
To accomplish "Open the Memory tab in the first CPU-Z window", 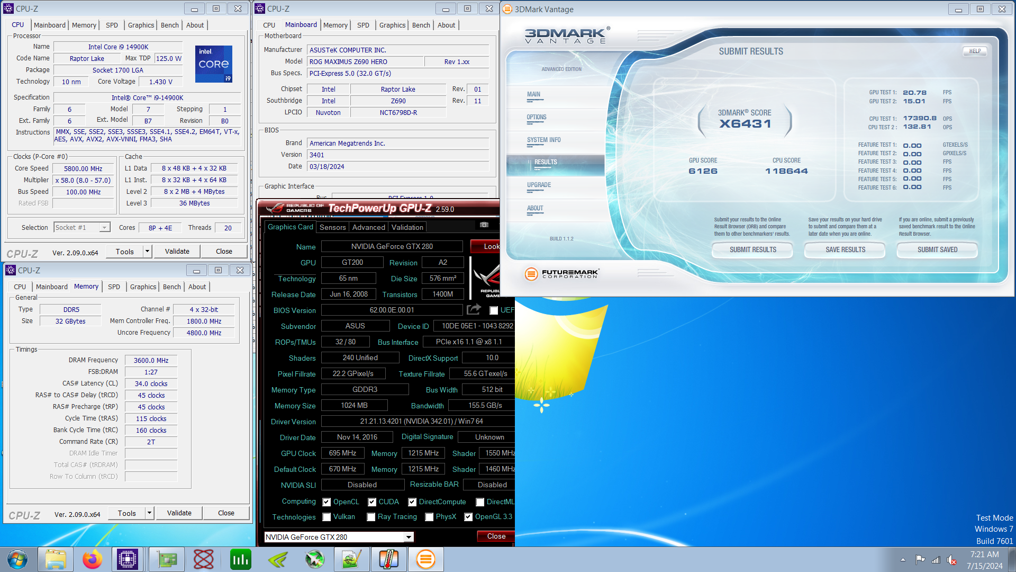I will click(84, 25).
